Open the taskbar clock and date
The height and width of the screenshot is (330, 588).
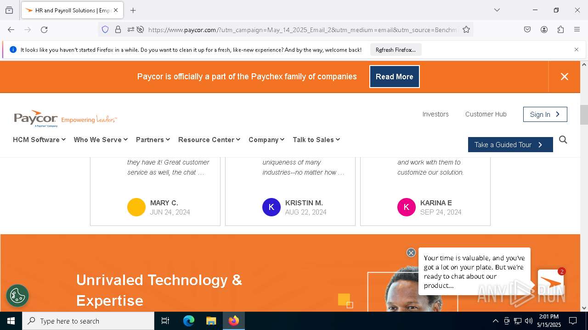click(549, 321)
